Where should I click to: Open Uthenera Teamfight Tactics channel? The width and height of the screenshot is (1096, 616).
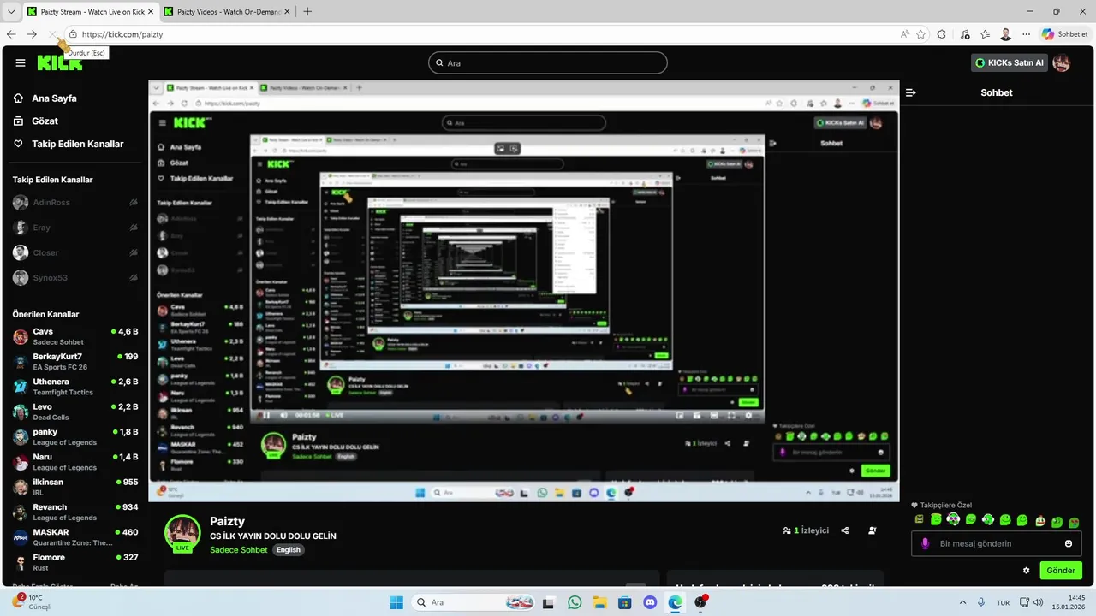coord(75,387)
